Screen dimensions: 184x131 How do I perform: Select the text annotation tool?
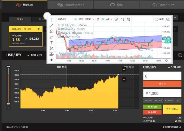coord(51,43)
